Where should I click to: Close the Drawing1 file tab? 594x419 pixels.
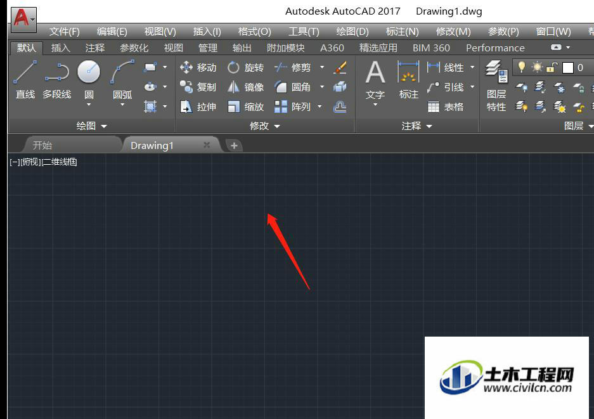pyautogui.click(x=207, y=145)
